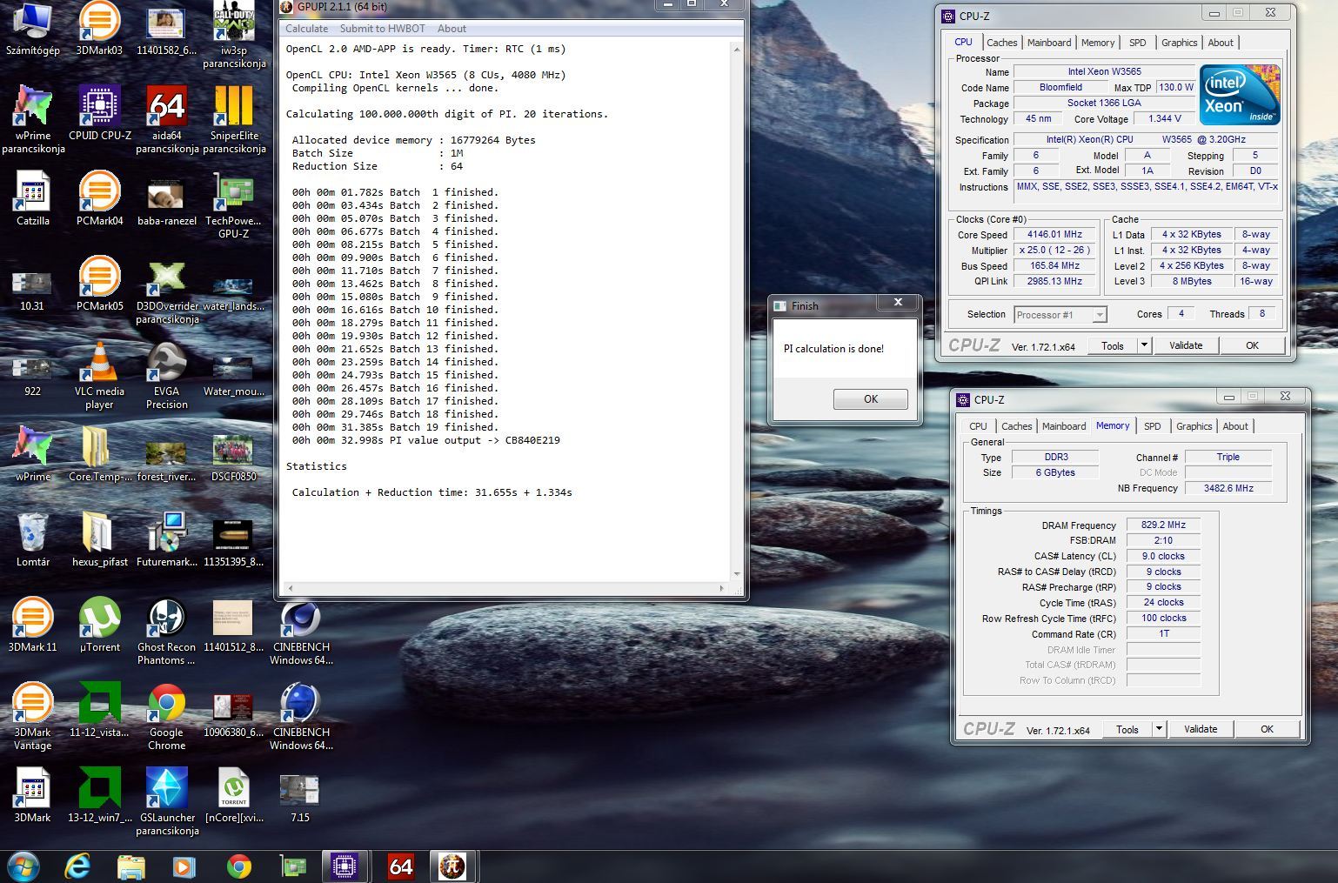Click Tools button in upper CPU-Z window

pos(1113,345)
